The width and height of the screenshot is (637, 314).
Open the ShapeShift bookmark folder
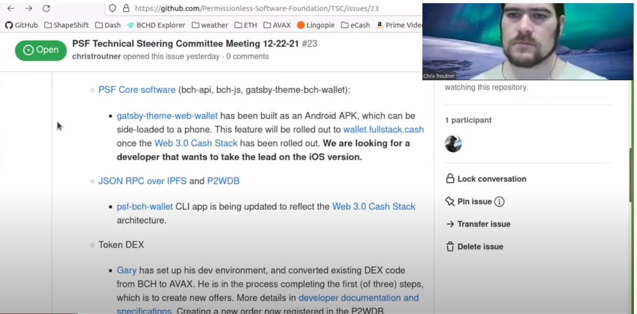click(x=66, y=25)
